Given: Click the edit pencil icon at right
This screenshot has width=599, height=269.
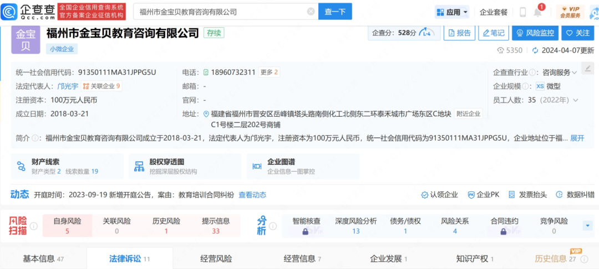Looking at the screenshot, I should (x=587, y=68).
